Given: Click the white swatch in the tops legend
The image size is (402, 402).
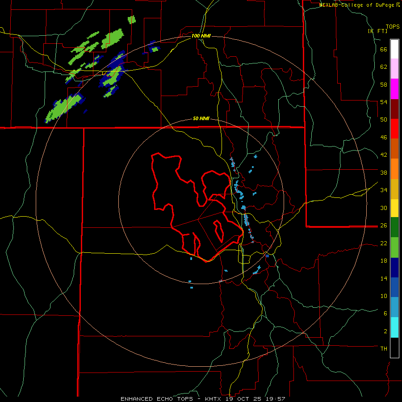Looking at the screenshot, I should point(394,49).
